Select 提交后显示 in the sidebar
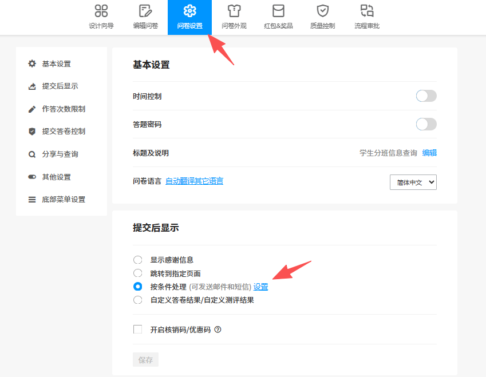The width and height of the screenshot is (486, 377). 61,86
